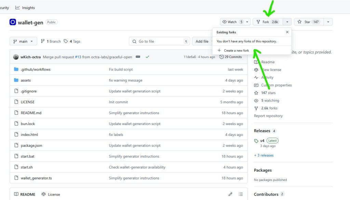Open the package.json file
The width and height of the screenshot is (350, 200).
31,146
